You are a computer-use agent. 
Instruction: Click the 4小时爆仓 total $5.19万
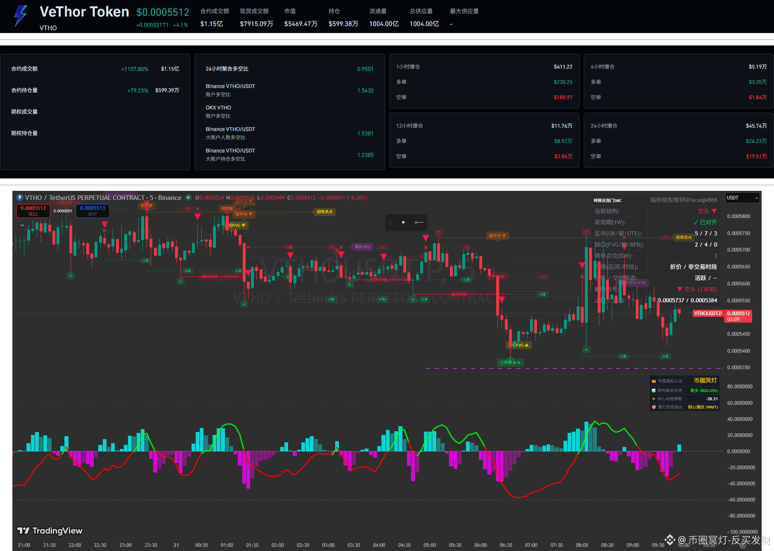[758, 66]
